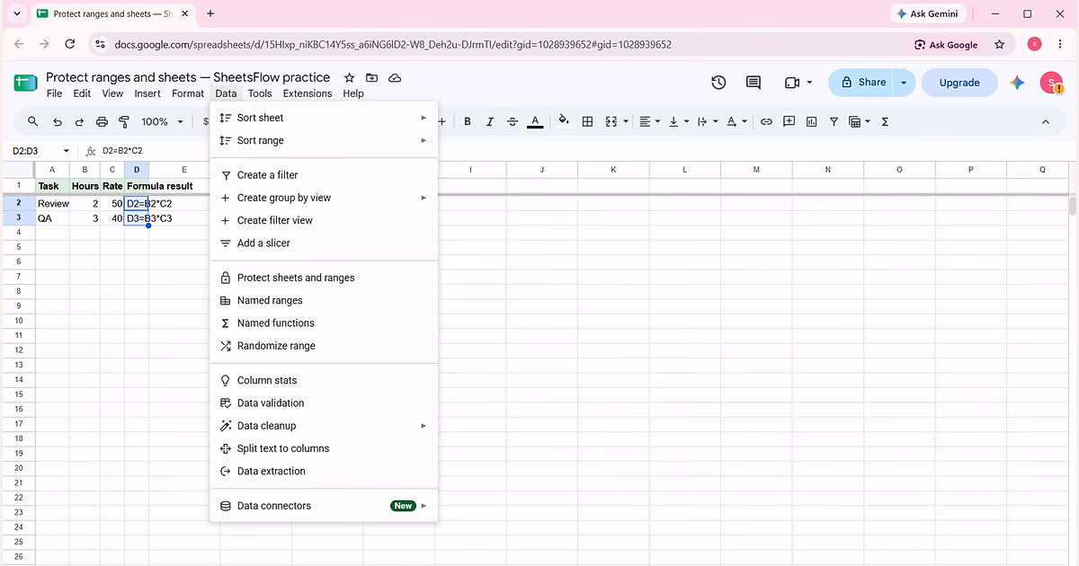Open the Sheets home icon

coord(24,84)
